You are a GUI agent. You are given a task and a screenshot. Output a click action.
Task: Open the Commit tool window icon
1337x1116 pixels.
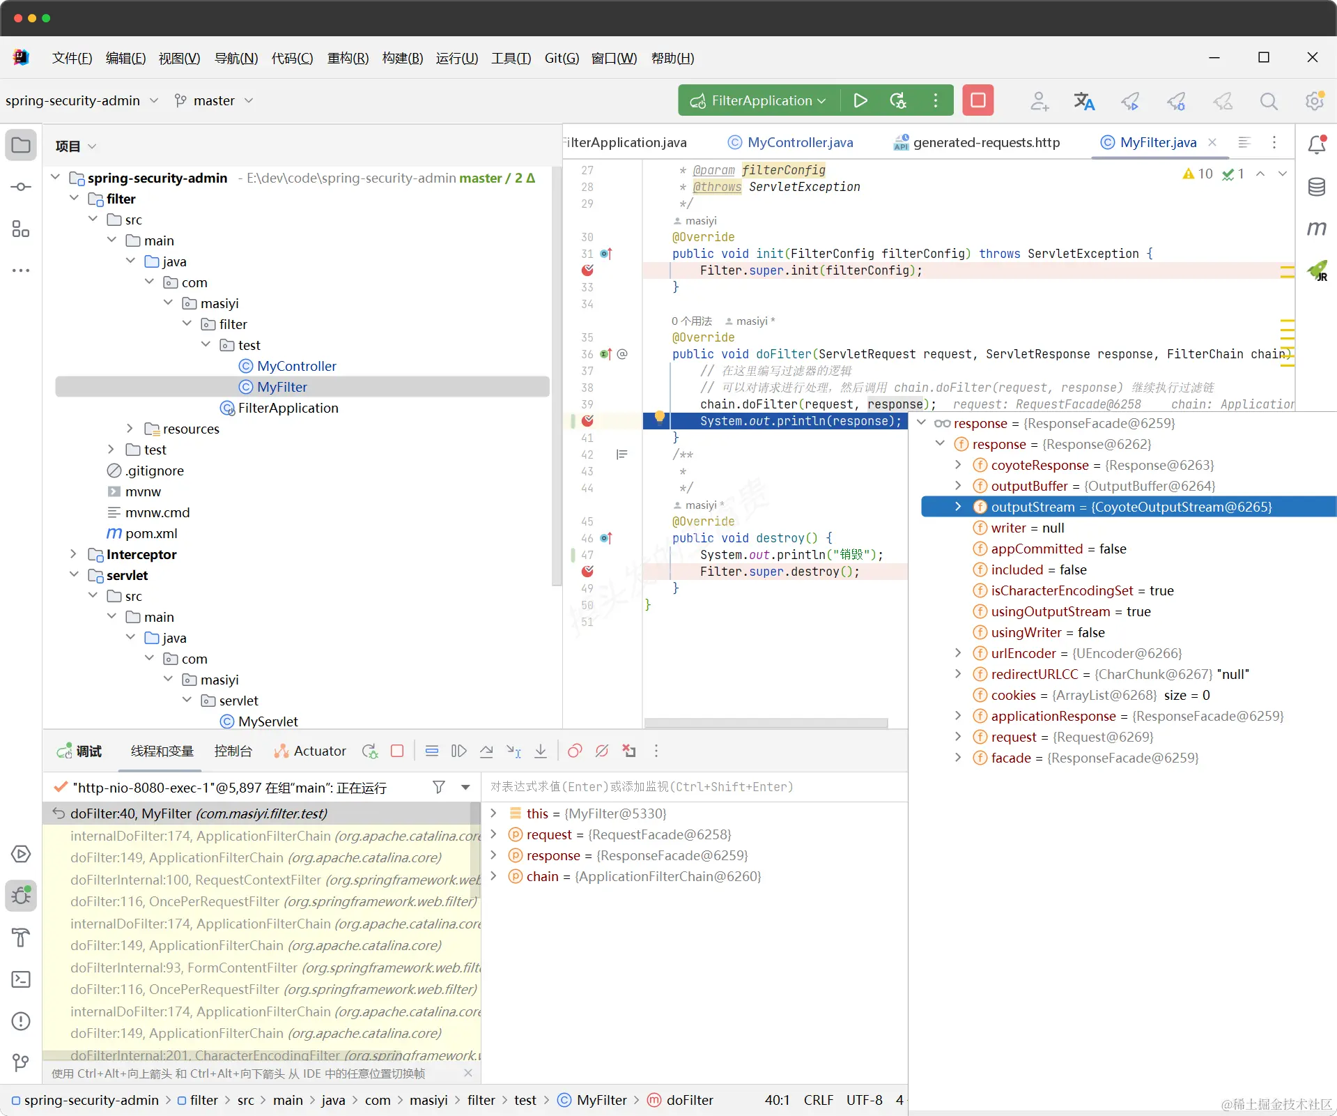click(x=21, y=187)
